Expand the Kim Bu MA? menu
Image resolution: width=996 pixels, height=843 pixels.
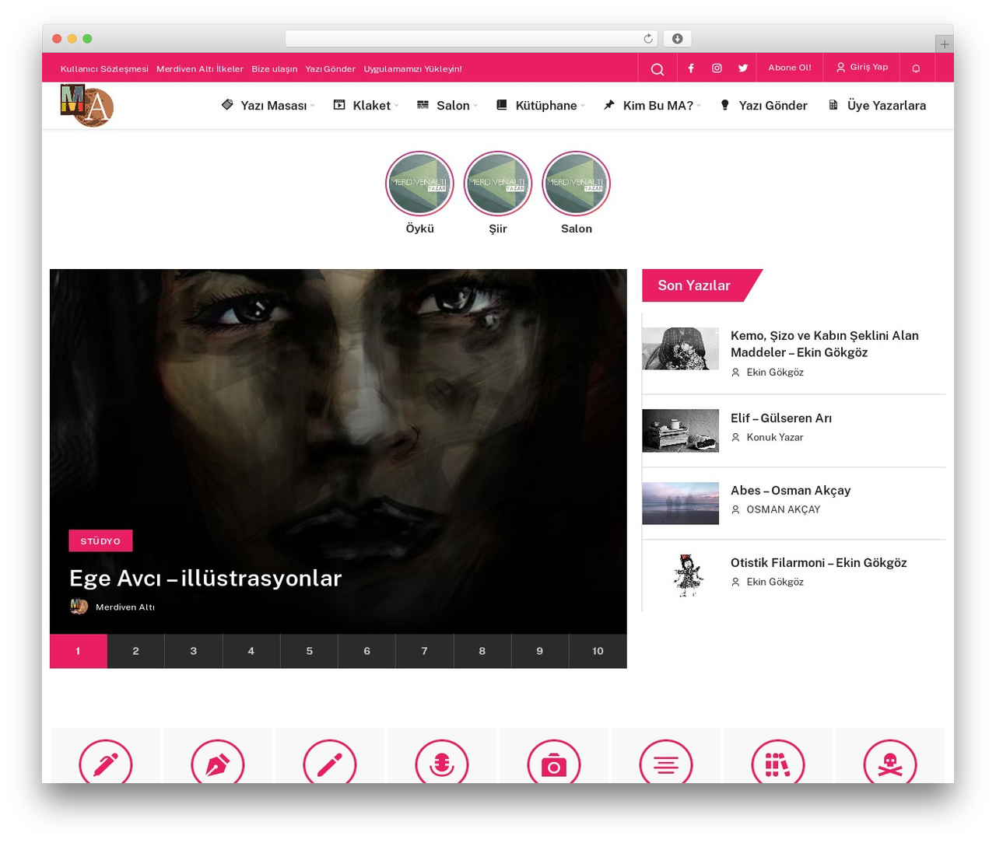(x=652, y=106)
